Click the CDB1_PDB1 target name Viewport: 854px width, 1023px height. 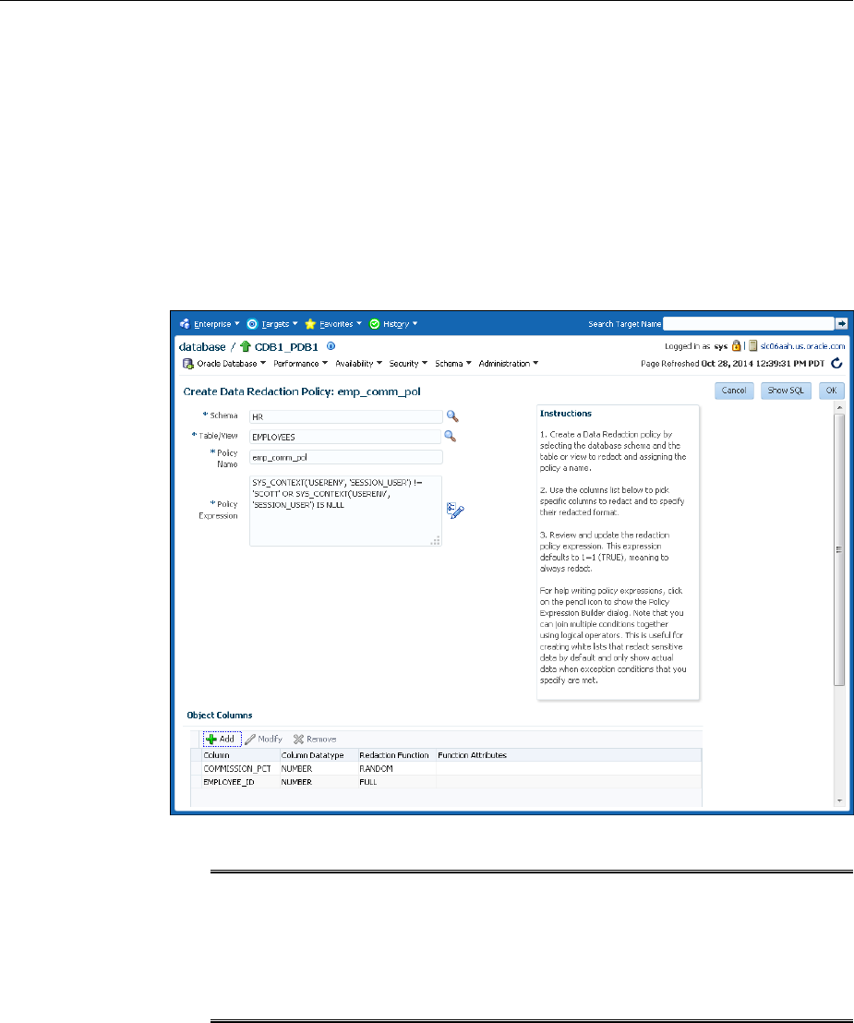286,347
